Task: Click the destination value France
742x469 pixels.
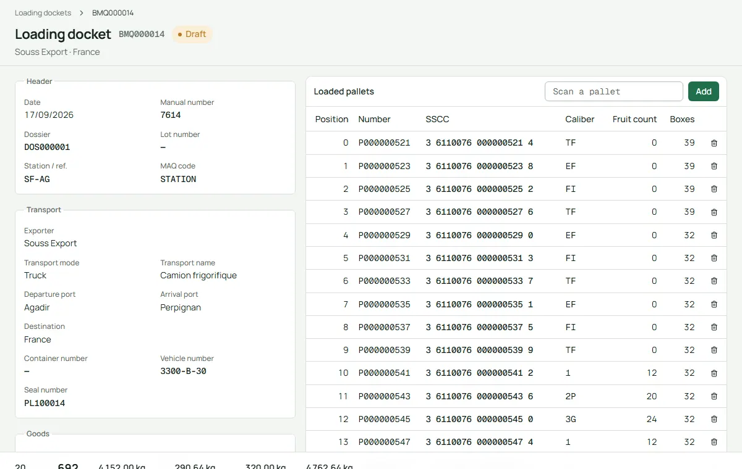Action: [x=38, y=340]
